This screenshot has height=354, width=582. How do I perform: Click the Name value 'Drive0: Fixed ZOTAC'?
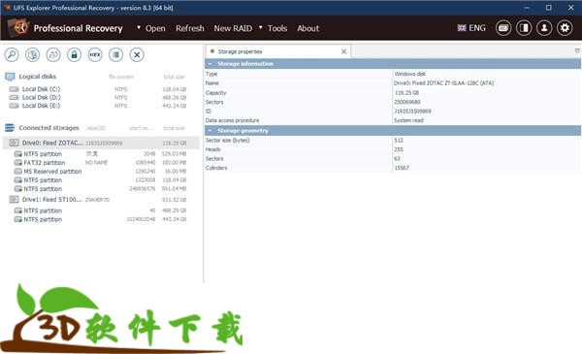point(443,83)
